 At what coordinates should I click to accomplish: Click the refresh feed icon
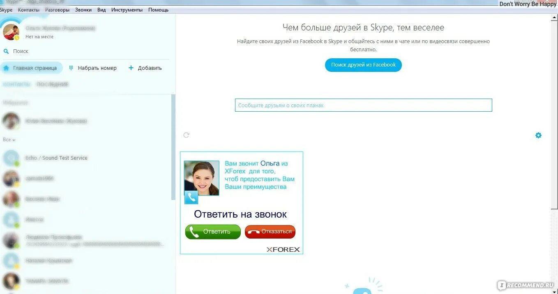(x=186, y=135)
